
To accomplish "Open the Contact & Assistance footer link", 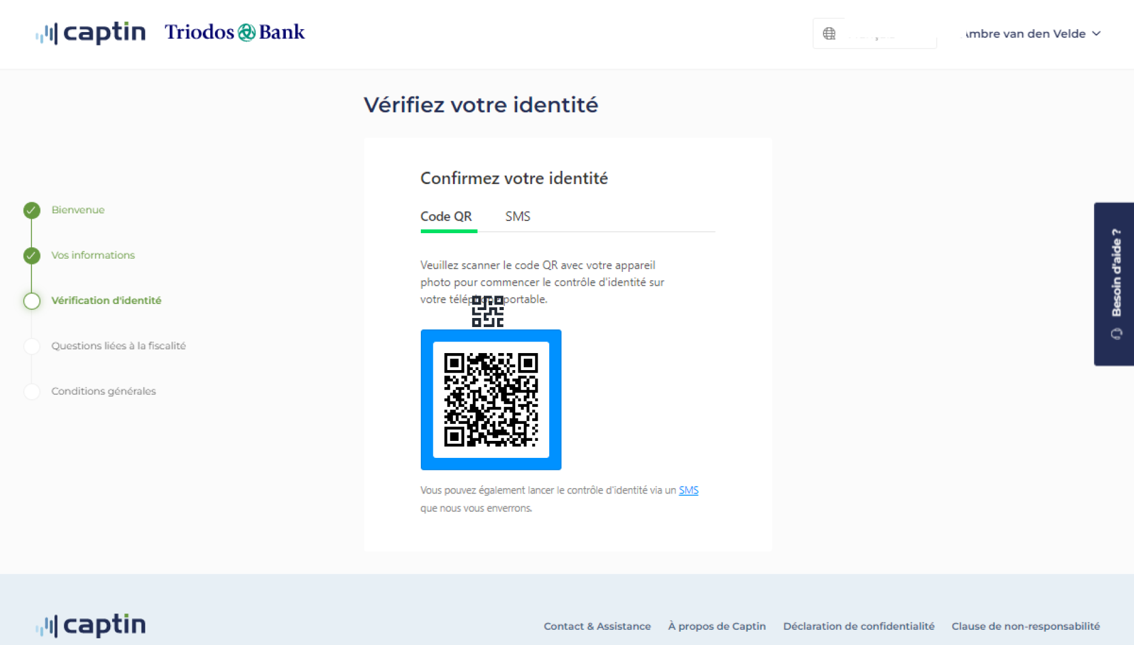I will (597, 626).
